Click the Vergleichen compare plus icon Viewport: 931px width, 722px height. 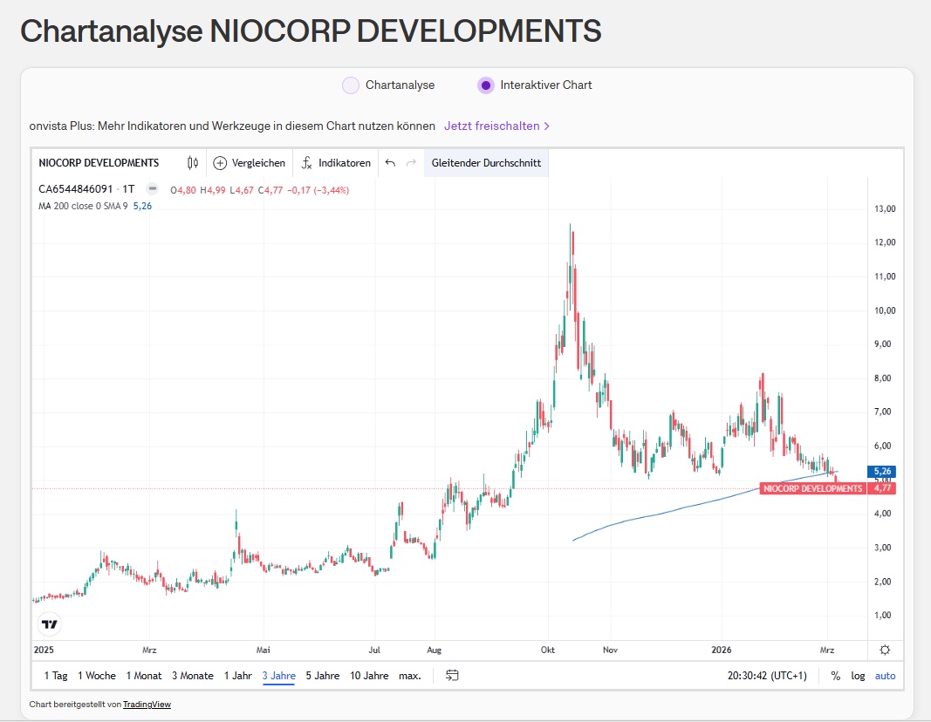(220, 163)
